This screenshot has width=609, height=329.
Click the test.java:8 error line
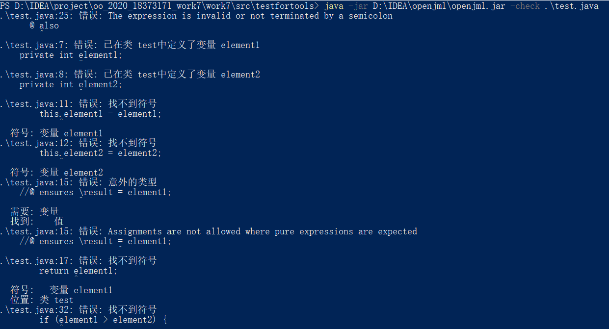point(130,75)
